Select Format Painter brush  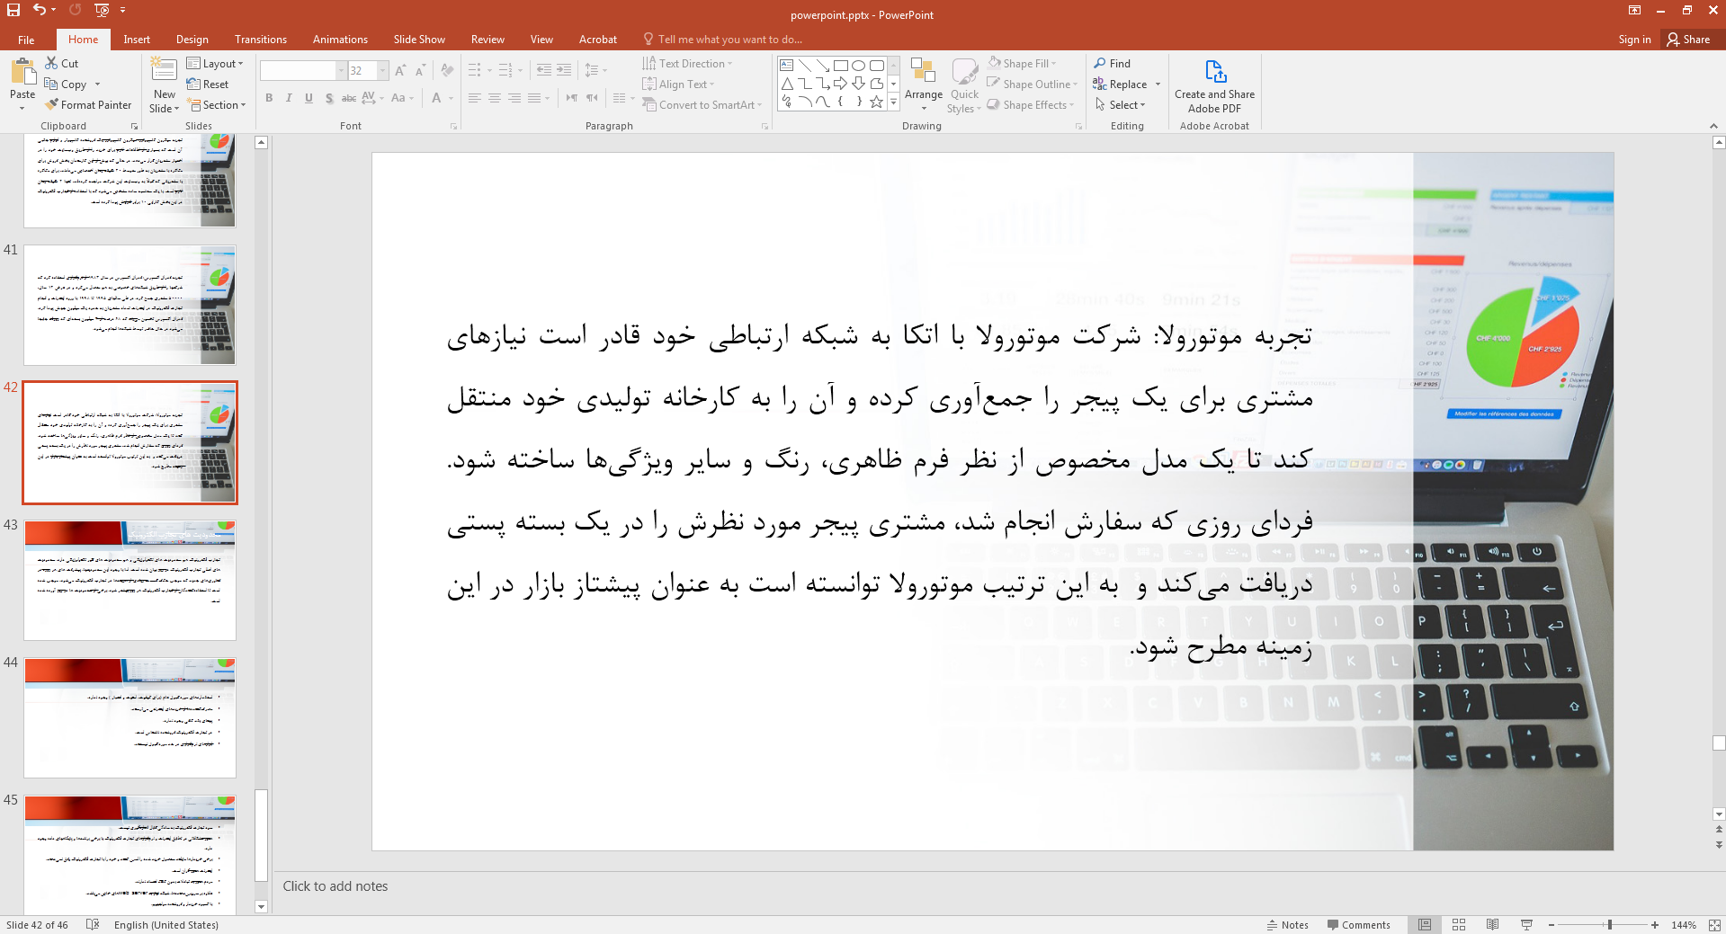point(88,104)
